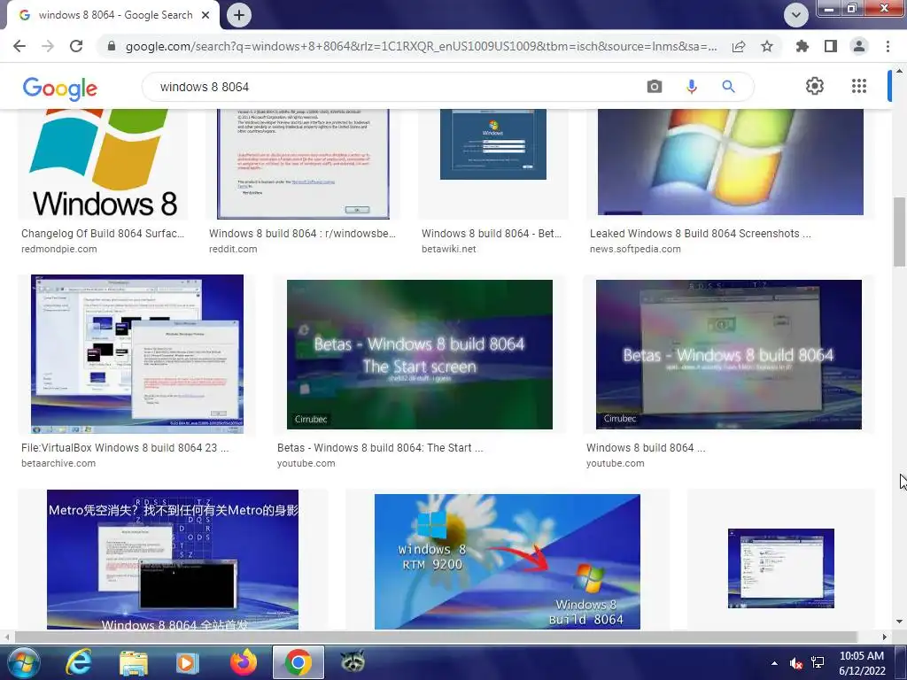Screen dimensions: 907x680
Task: Select the windows 8 8064 Google Search tab
Action: [112, 15]
